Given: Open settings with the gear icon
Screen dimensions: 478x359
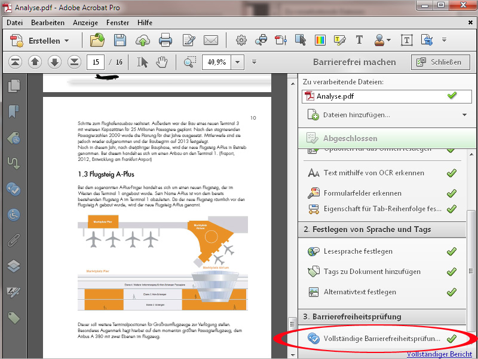Looking at the screenshot, I should (241, 40).
